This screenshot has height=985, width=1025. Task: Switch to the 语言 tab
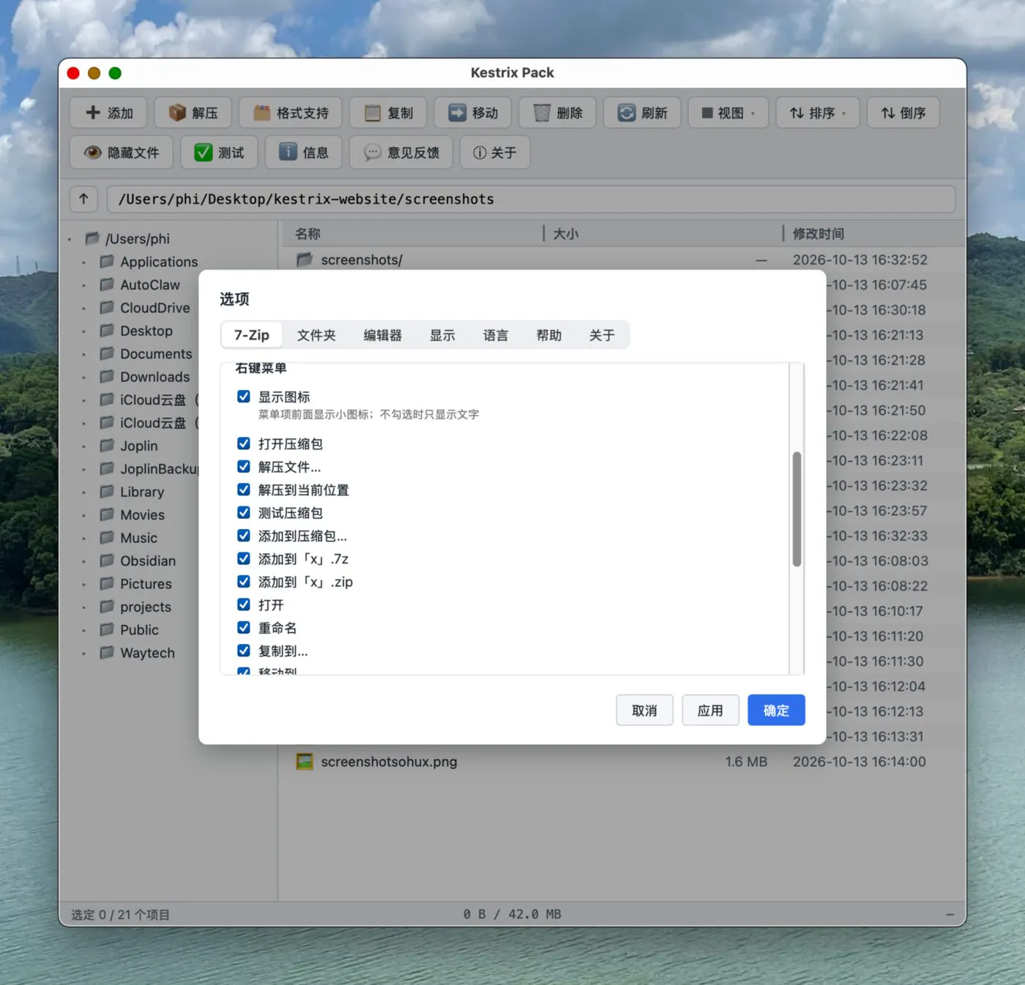pyautogui.click(x=496, y=335)
